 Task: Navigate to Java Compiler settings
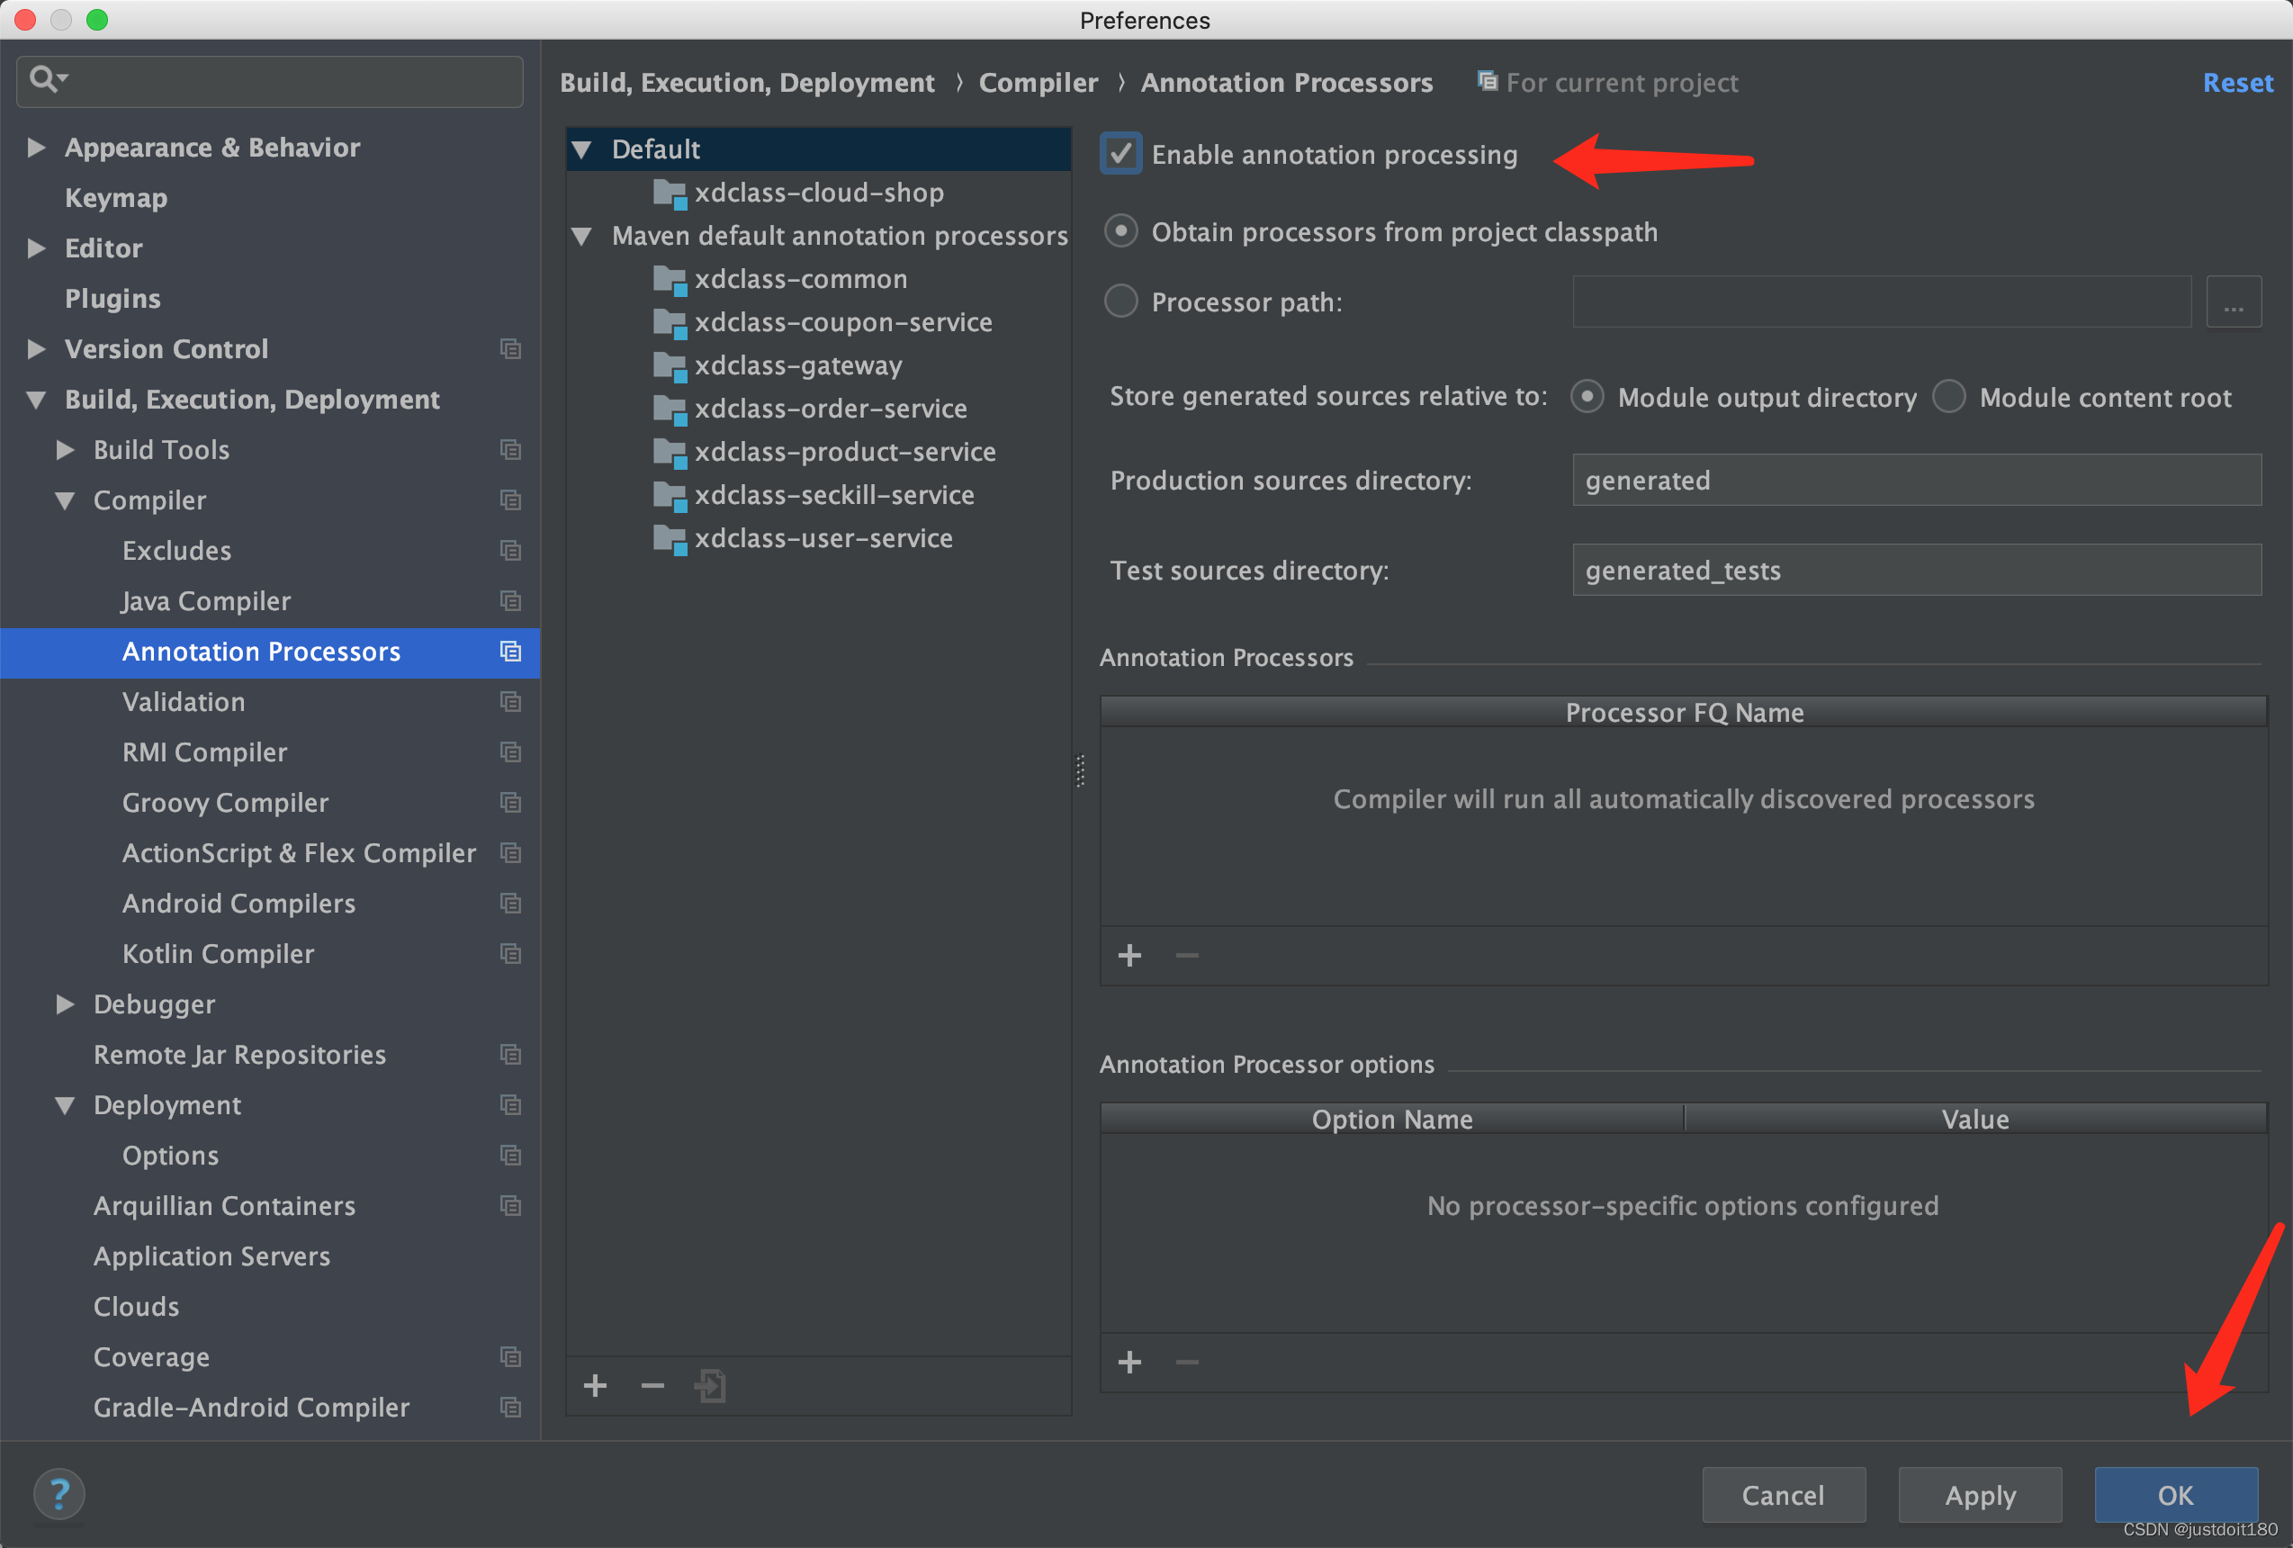click(x=203, y=599)
